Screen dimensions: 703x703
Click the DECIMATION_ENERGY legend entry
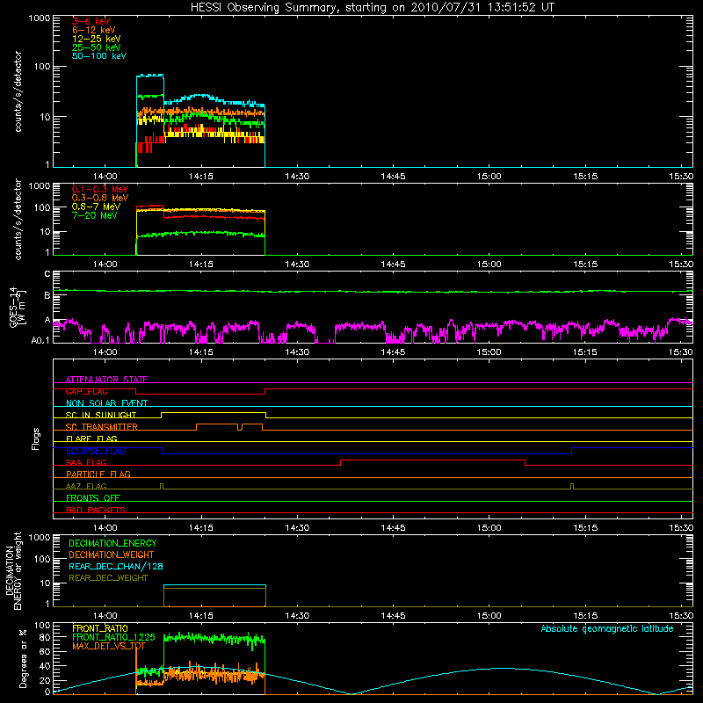tap(112, 543)
